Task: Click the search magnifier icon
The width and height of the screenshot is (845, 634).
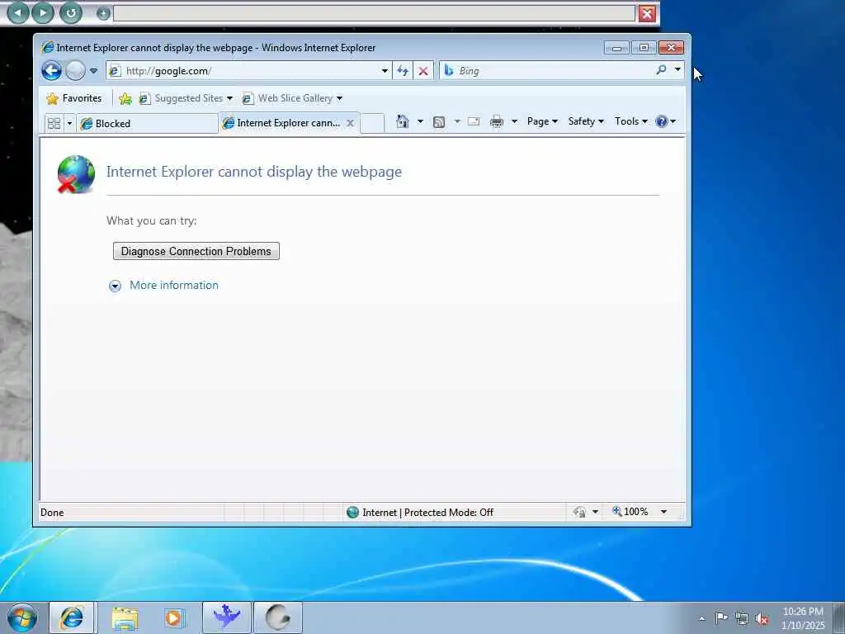Action: [661, 70]
